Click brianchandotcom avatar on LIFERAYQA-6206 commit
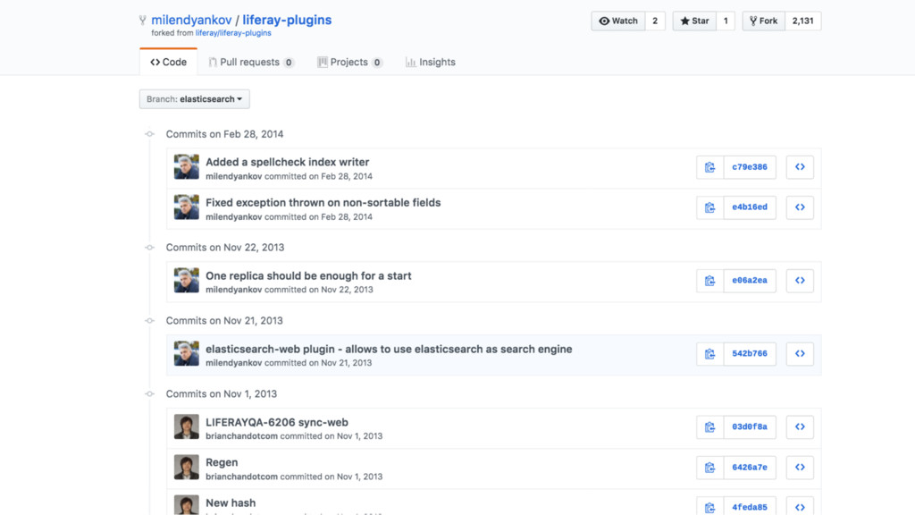The height and width of the screenshot is (515, 915). click(x=186, y=426)
